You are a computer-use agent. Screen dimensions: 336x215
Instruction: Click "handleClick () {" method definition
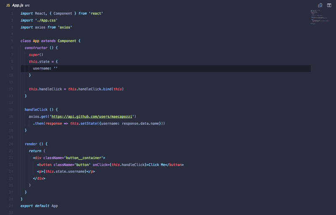coord(41,110)
